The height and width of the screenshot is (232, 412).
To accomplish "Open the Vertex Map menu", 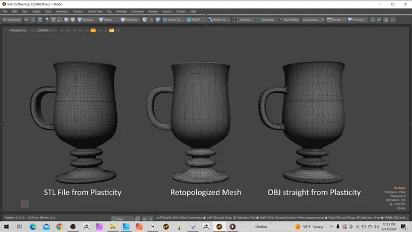I will (95, 12).
